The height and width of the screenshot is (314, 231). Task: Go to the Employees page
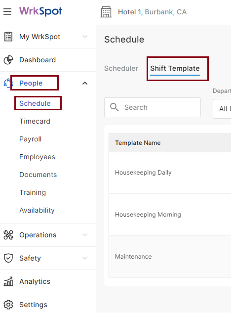click(37, 157)
